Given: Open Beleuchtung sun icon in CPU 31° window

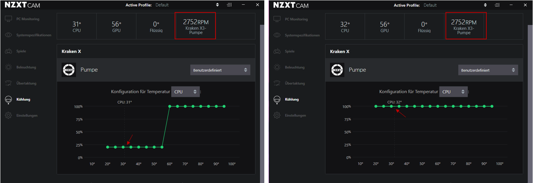Looking at the screenshot, I should 8,67.
